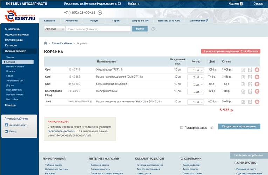Go to home page via house icon
This screenshot has width=268, height=175.
pyautogui.click(x=46, y=43)
